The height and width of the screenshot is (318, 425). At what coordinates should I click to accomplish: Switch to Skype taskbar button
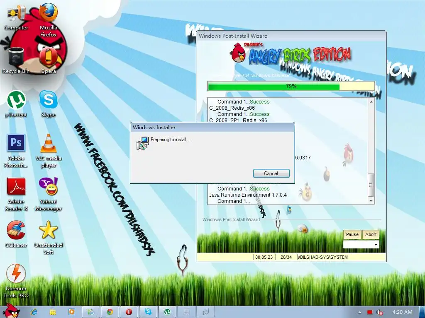148,312
